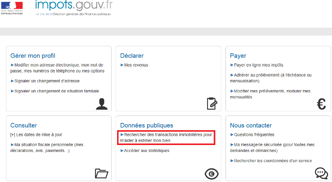Click the person icon in Gérer mon profil
The height and width of the screenshot is (182, 332).
(101, 104)
